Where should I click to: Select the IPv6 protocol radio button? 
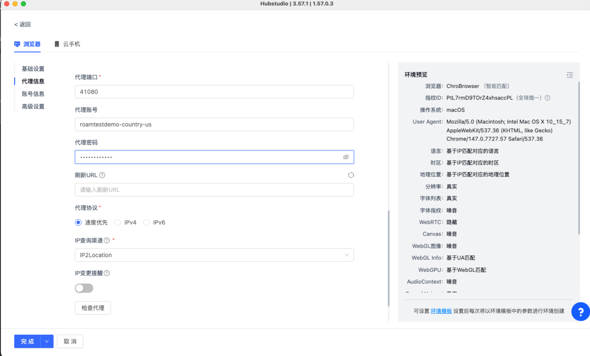pos(147,222)
